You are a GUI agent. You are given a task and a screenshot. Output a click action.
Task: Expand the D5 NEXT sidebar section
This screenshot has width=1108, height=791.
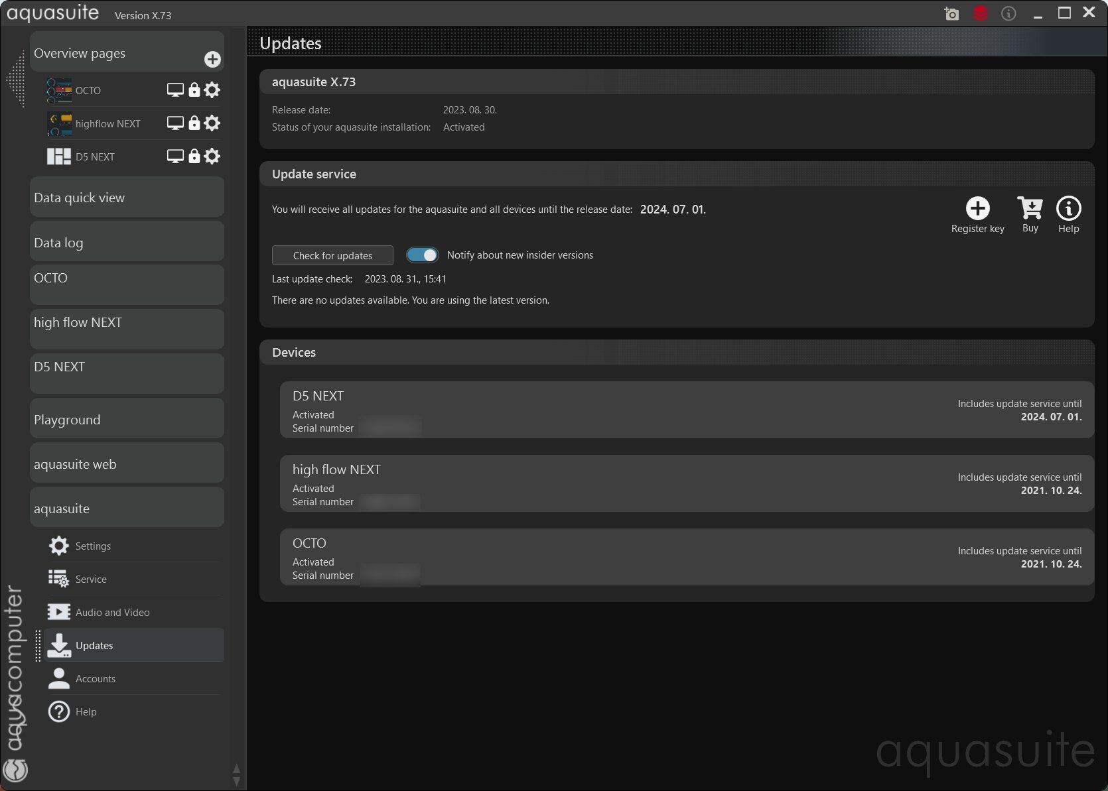(127, 374)
